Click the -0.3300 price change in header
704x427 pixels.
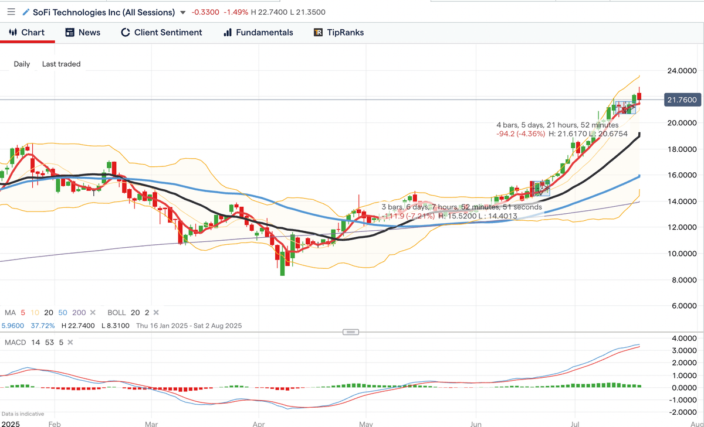(205, 12)
